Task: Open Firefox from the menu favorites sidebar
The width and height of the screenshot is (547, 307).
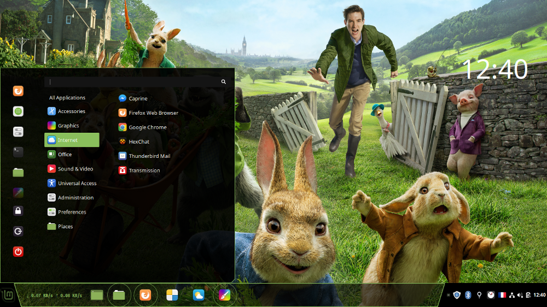Action: pyautogui.click(x=18, y=91)
